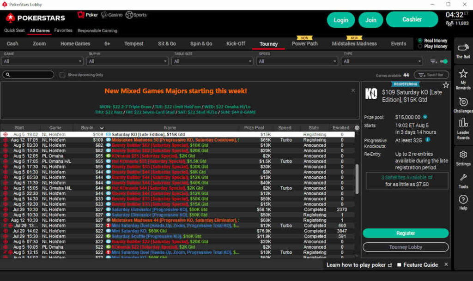Click the tournament search field
This screenshot has height=281, width=473.
point(29,75)
